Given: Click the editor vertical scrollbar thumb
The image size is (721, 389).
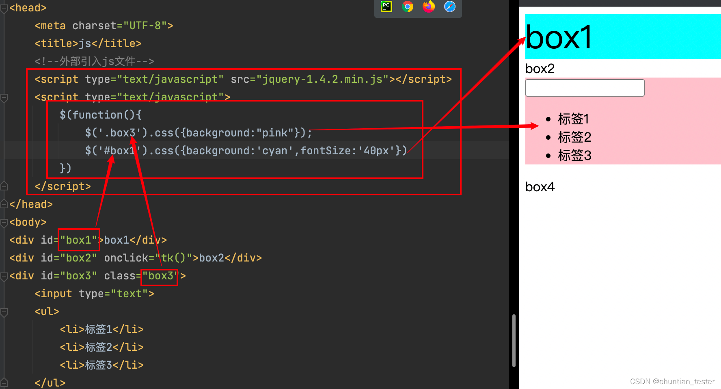Looking at the screenshot, I should (x=514, y=340).
